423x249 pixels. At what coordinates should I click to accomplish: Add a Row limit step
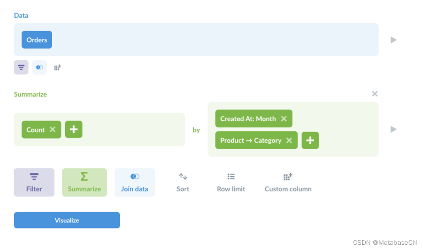coord(231,183)
